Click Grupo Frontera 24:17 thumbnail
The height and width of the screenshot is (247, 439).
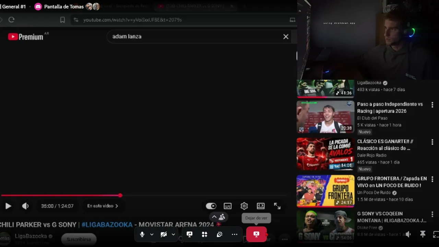(325, 191)
